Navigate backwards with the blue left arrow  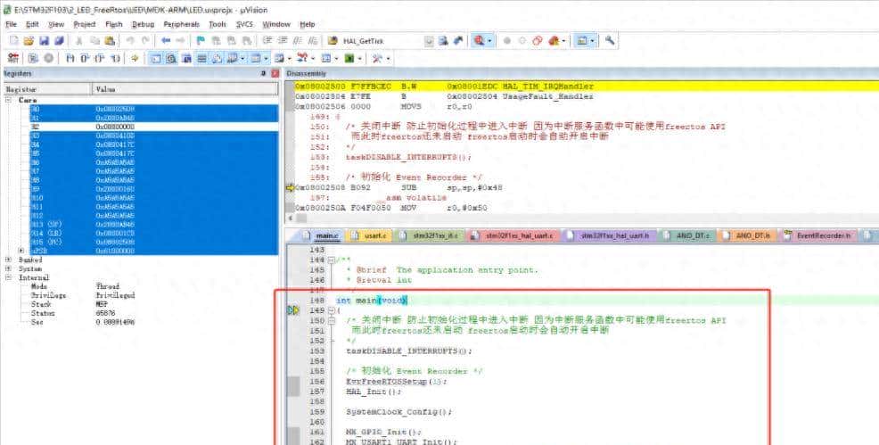[x=166, y=41]
